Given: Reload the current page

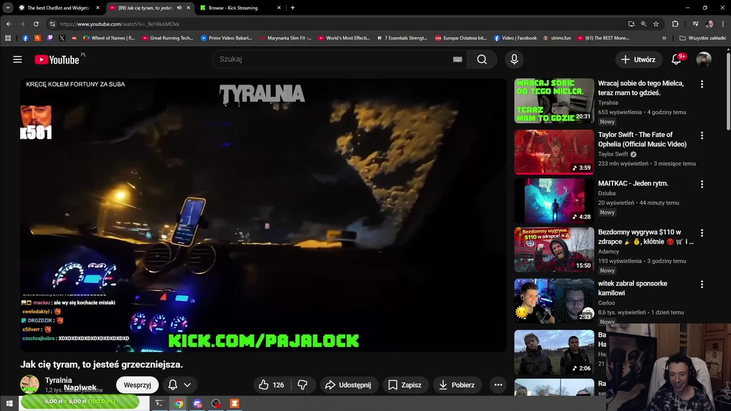Looking at the screenshot, I should 36,24.
